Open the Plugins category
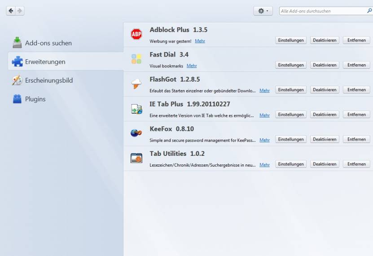This screenshot has width=373, height=256. point(66,99)
